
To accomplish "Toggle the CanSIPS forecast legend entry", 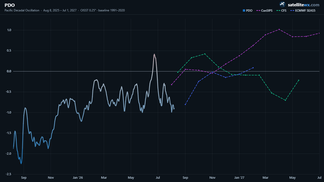I will 264,11.
